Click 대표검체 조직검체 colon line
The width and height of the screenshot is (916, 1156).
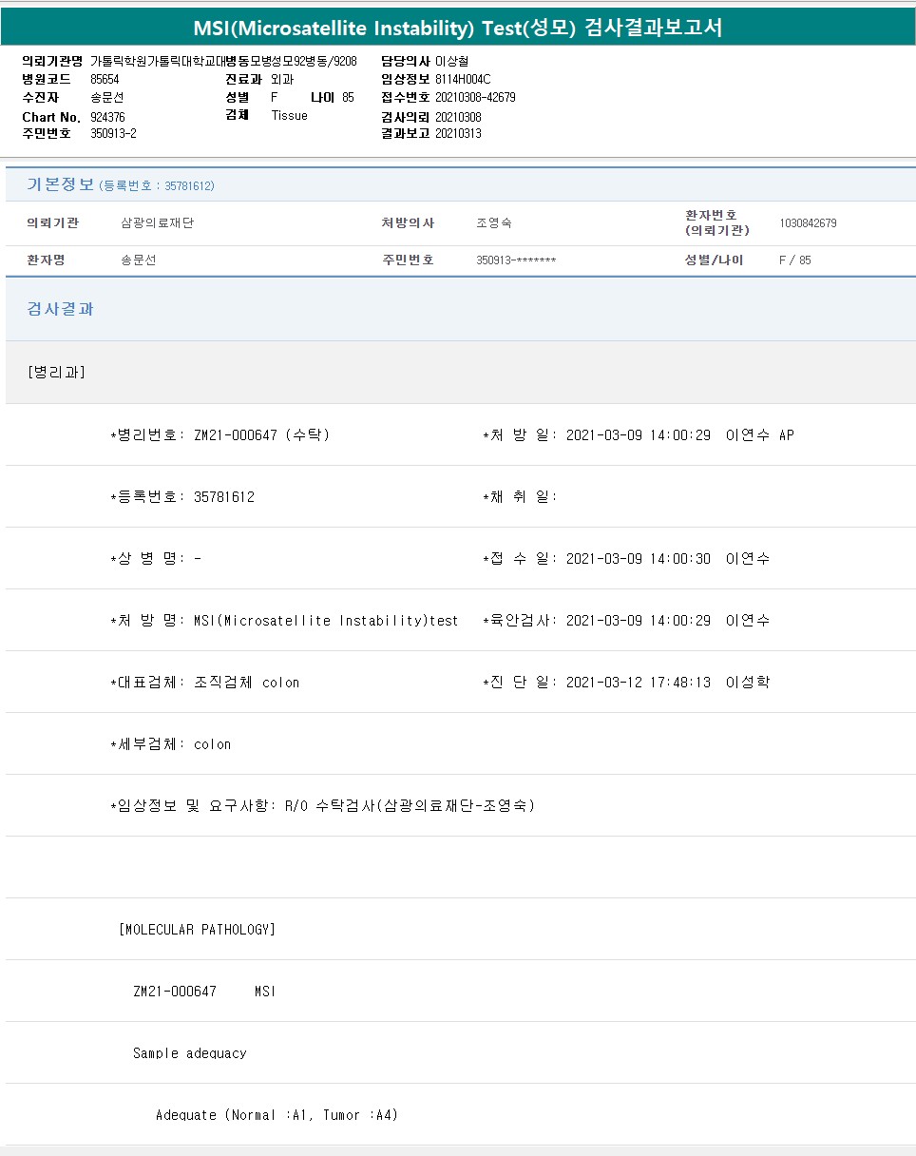pyautogui.click(x=204, y=683)
